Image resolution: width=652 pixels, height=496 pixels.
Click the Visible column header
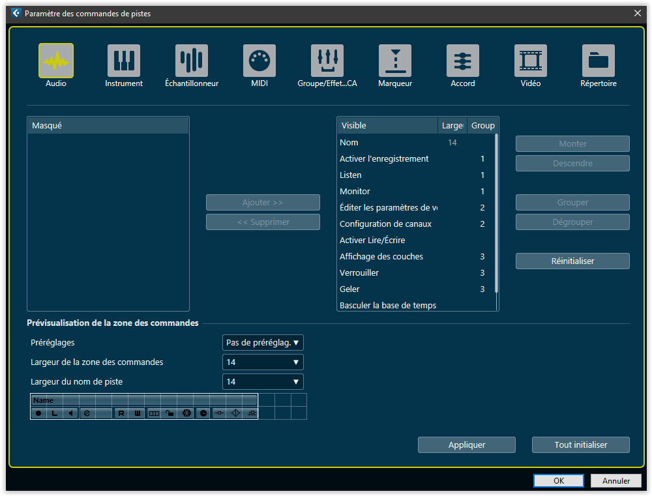pos(387,126)
